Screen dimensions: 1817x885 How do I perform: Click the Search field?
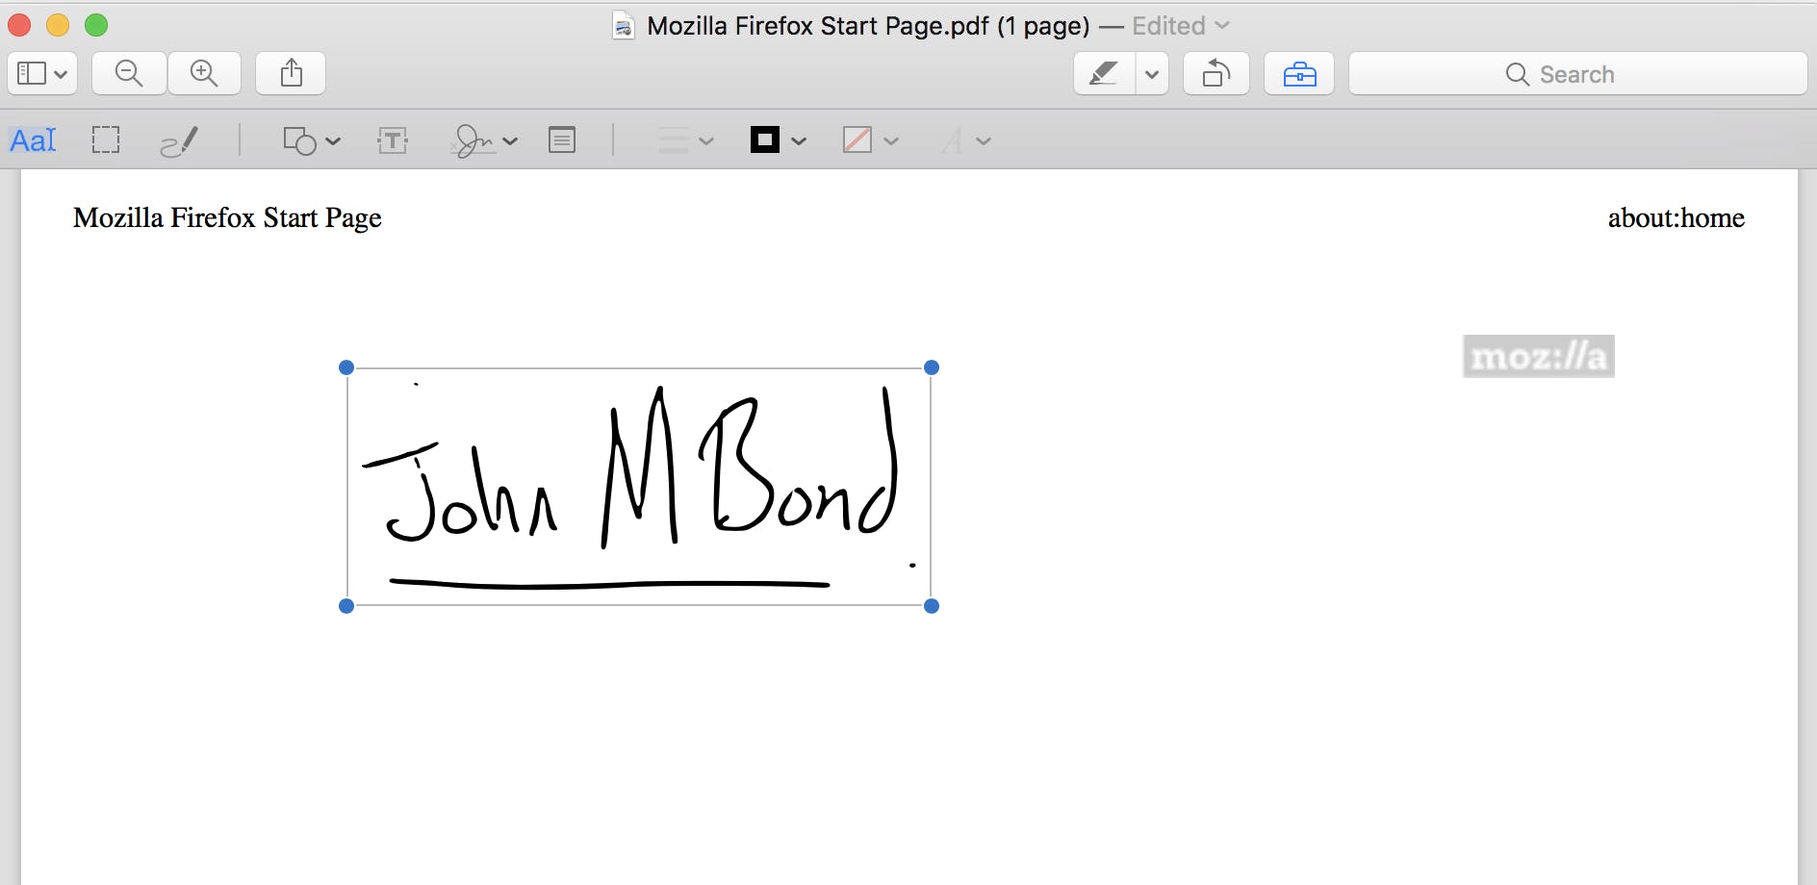[1578, 74]
